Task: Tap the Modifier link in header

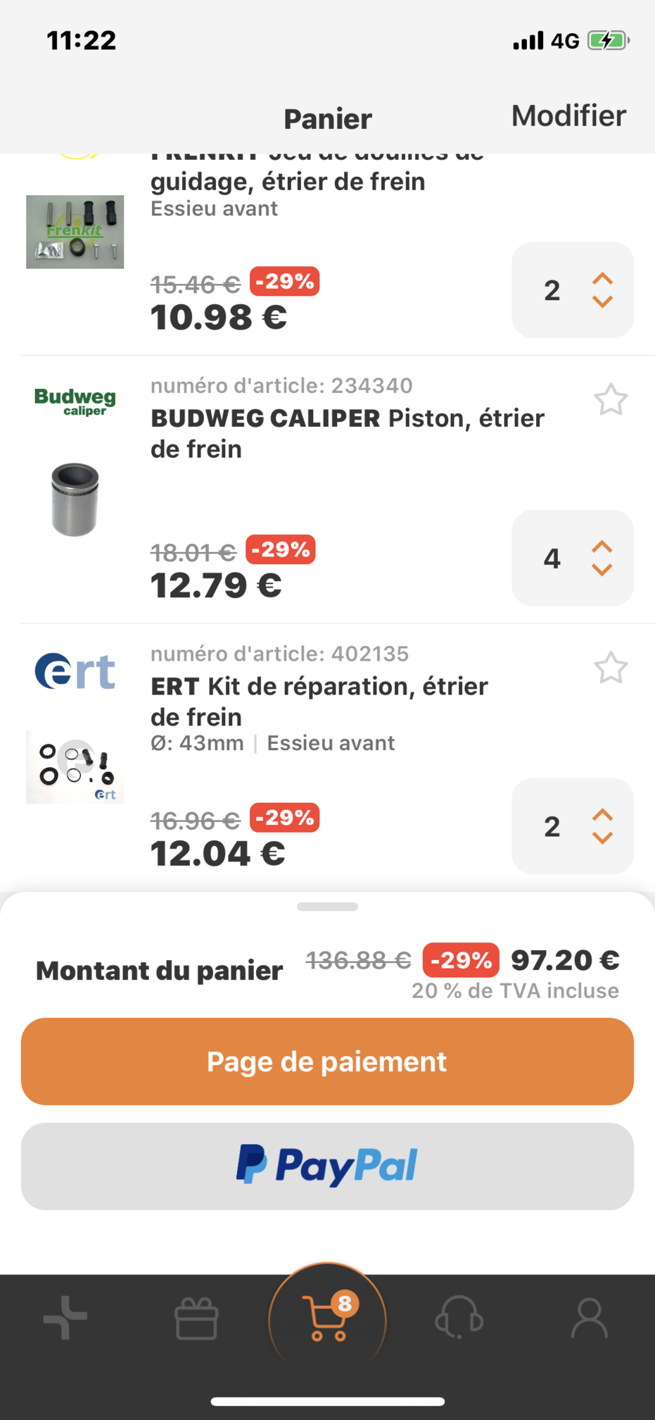Action: click(568, 116)
